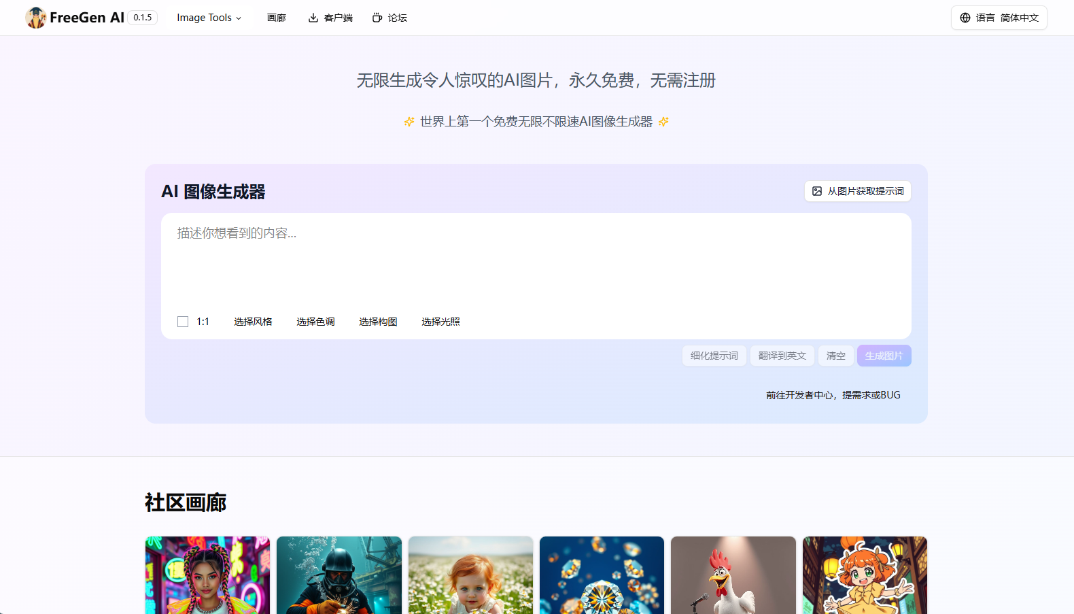Image resolution: width=1074 pixels, height=614 pixels.
Task: Toggle the 1:1 aspect ratio checkbox
Action: pyautogui.click(x=183, y=322)
